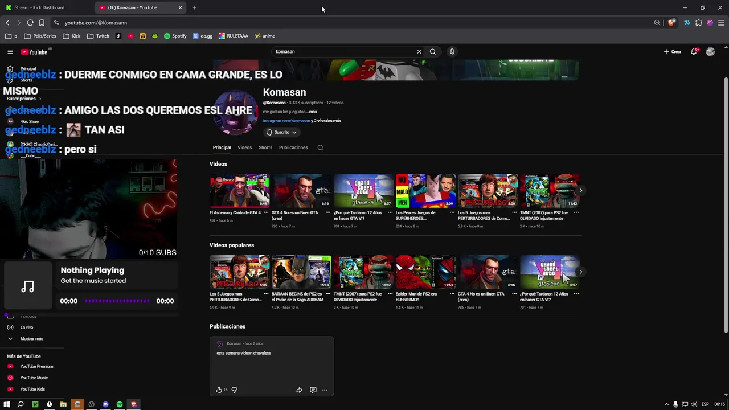Search within channel using magnifier icon
This screenshot has height=410, width=729.
(320, 147)
